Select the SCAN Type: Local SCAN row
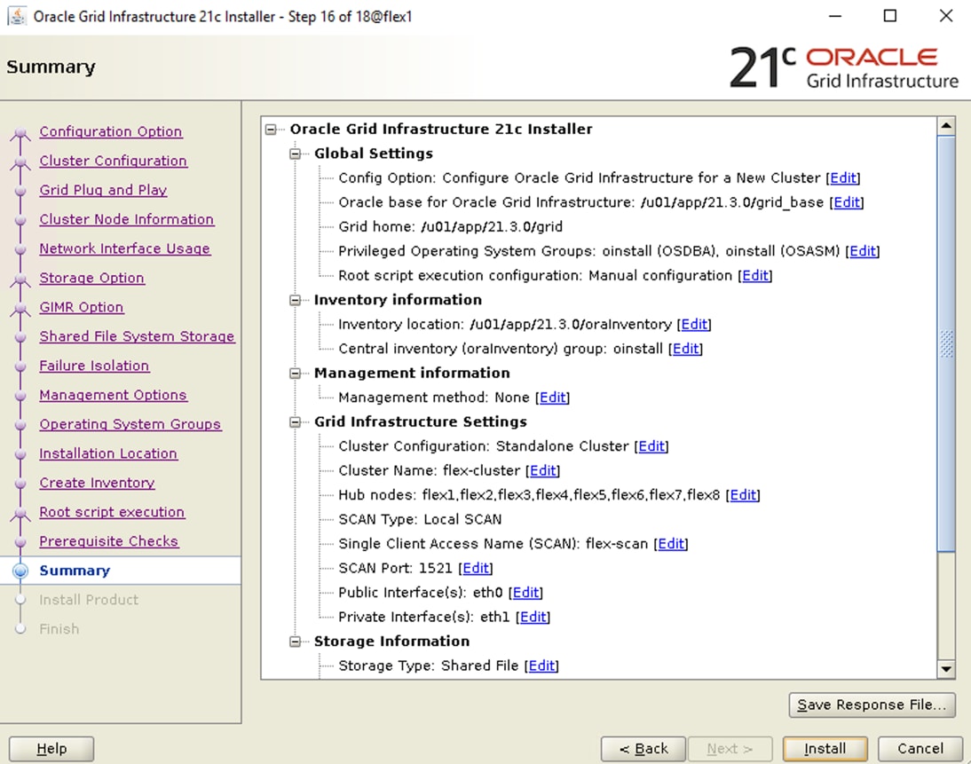Screen dimensions: 971x764 click(x=420, y=519)
